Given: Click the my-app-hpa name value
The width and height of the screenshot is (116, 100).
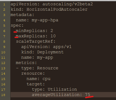Looking at the screenshot, I should [45, 20].
